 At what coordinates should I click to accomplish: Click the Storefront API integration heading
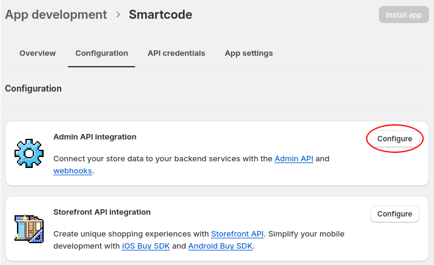click(x=102, y=212)
